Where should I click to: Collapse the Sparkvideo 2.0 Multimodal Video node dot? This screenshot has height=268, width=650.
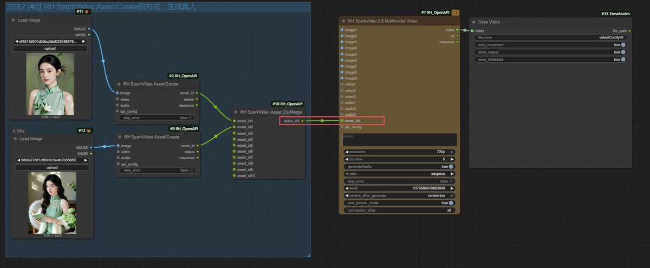[x=343, y=21]
